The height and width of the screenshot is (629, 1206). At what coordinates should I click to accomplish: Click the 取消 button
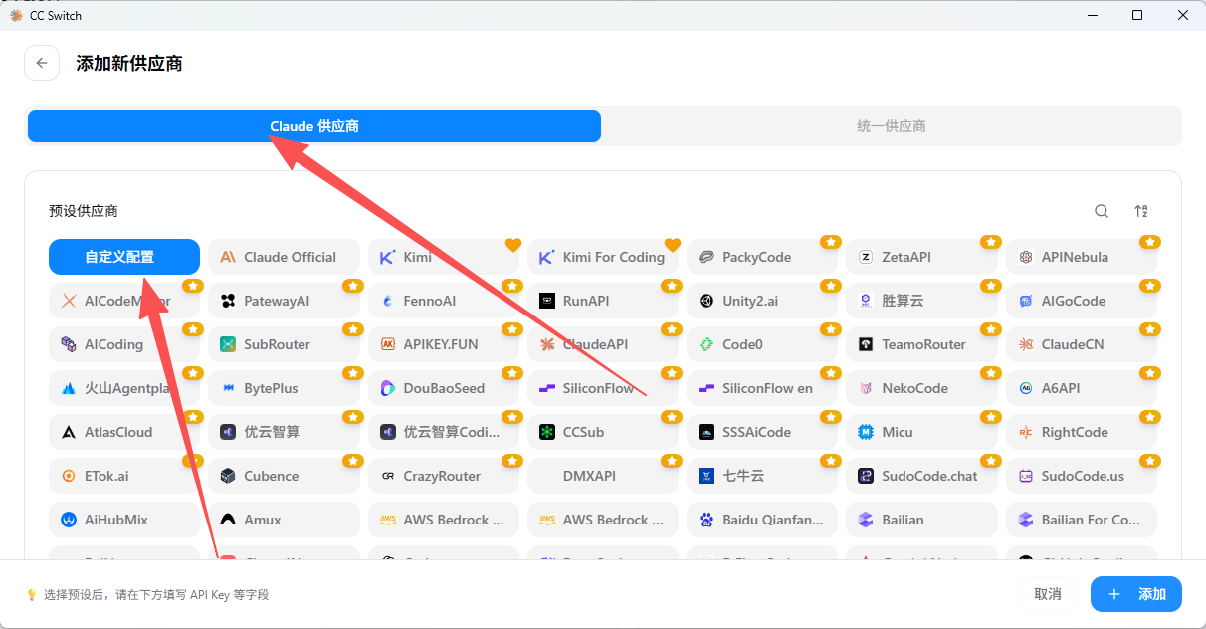[x=1048, y=594]
